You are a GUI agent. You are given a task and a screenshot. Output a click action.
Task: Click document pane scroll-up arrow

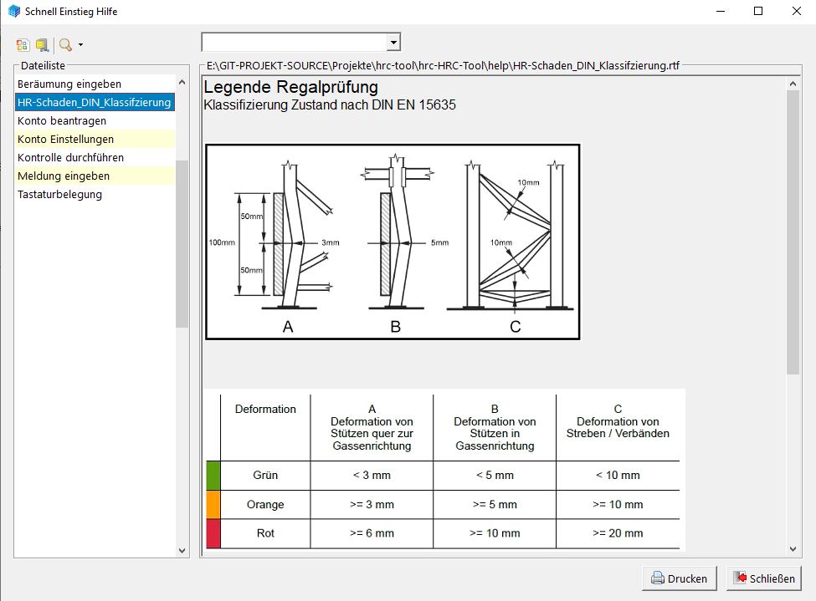click(x=794, y=82)
